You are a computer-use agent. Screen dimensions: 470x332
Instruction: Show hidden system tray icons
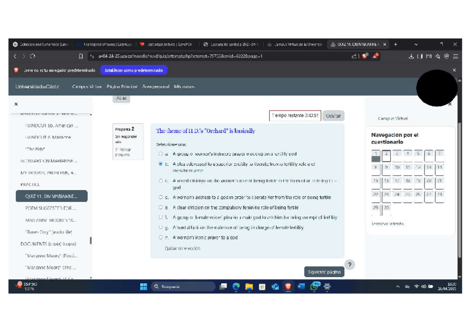(397, 287)
